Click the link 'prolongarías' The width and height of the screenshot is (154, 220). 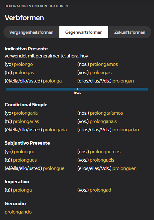coord(26,121)
